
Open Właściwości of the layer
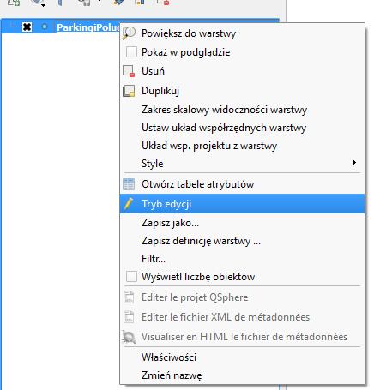169,357
